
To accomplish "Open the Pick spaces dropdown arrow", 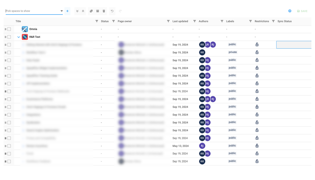I will click(62, 11).
